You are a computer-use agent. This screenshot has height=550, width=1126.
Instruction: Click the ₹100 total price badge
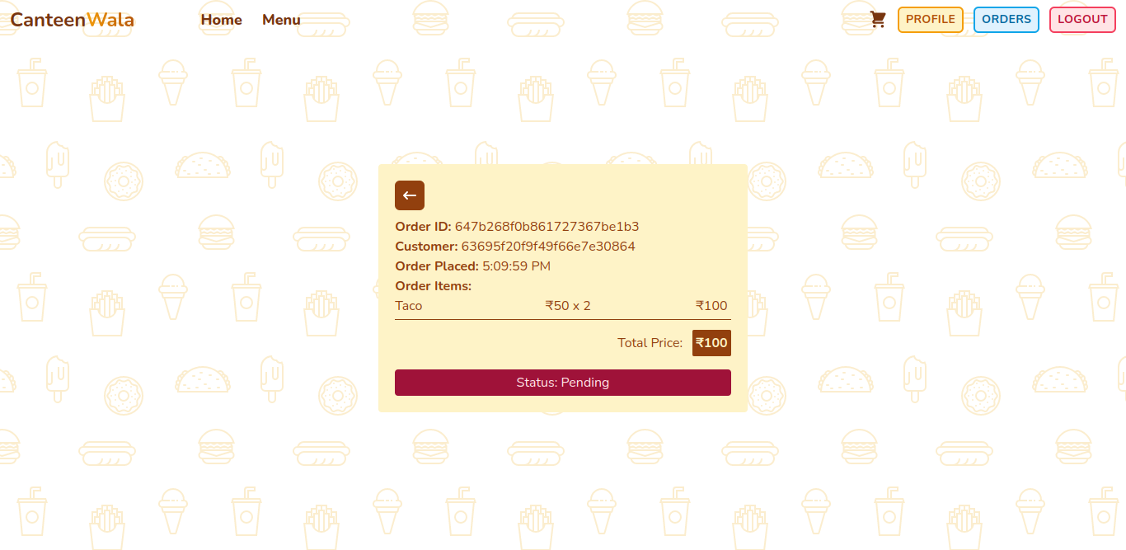pyautogui.click(x=711, y=342)
